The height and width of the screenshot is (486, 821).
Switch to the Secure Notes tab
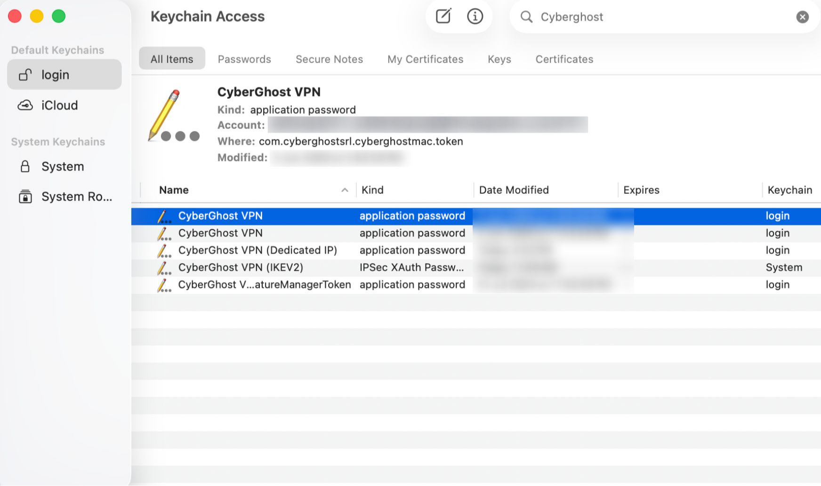(x=329, y=59)
